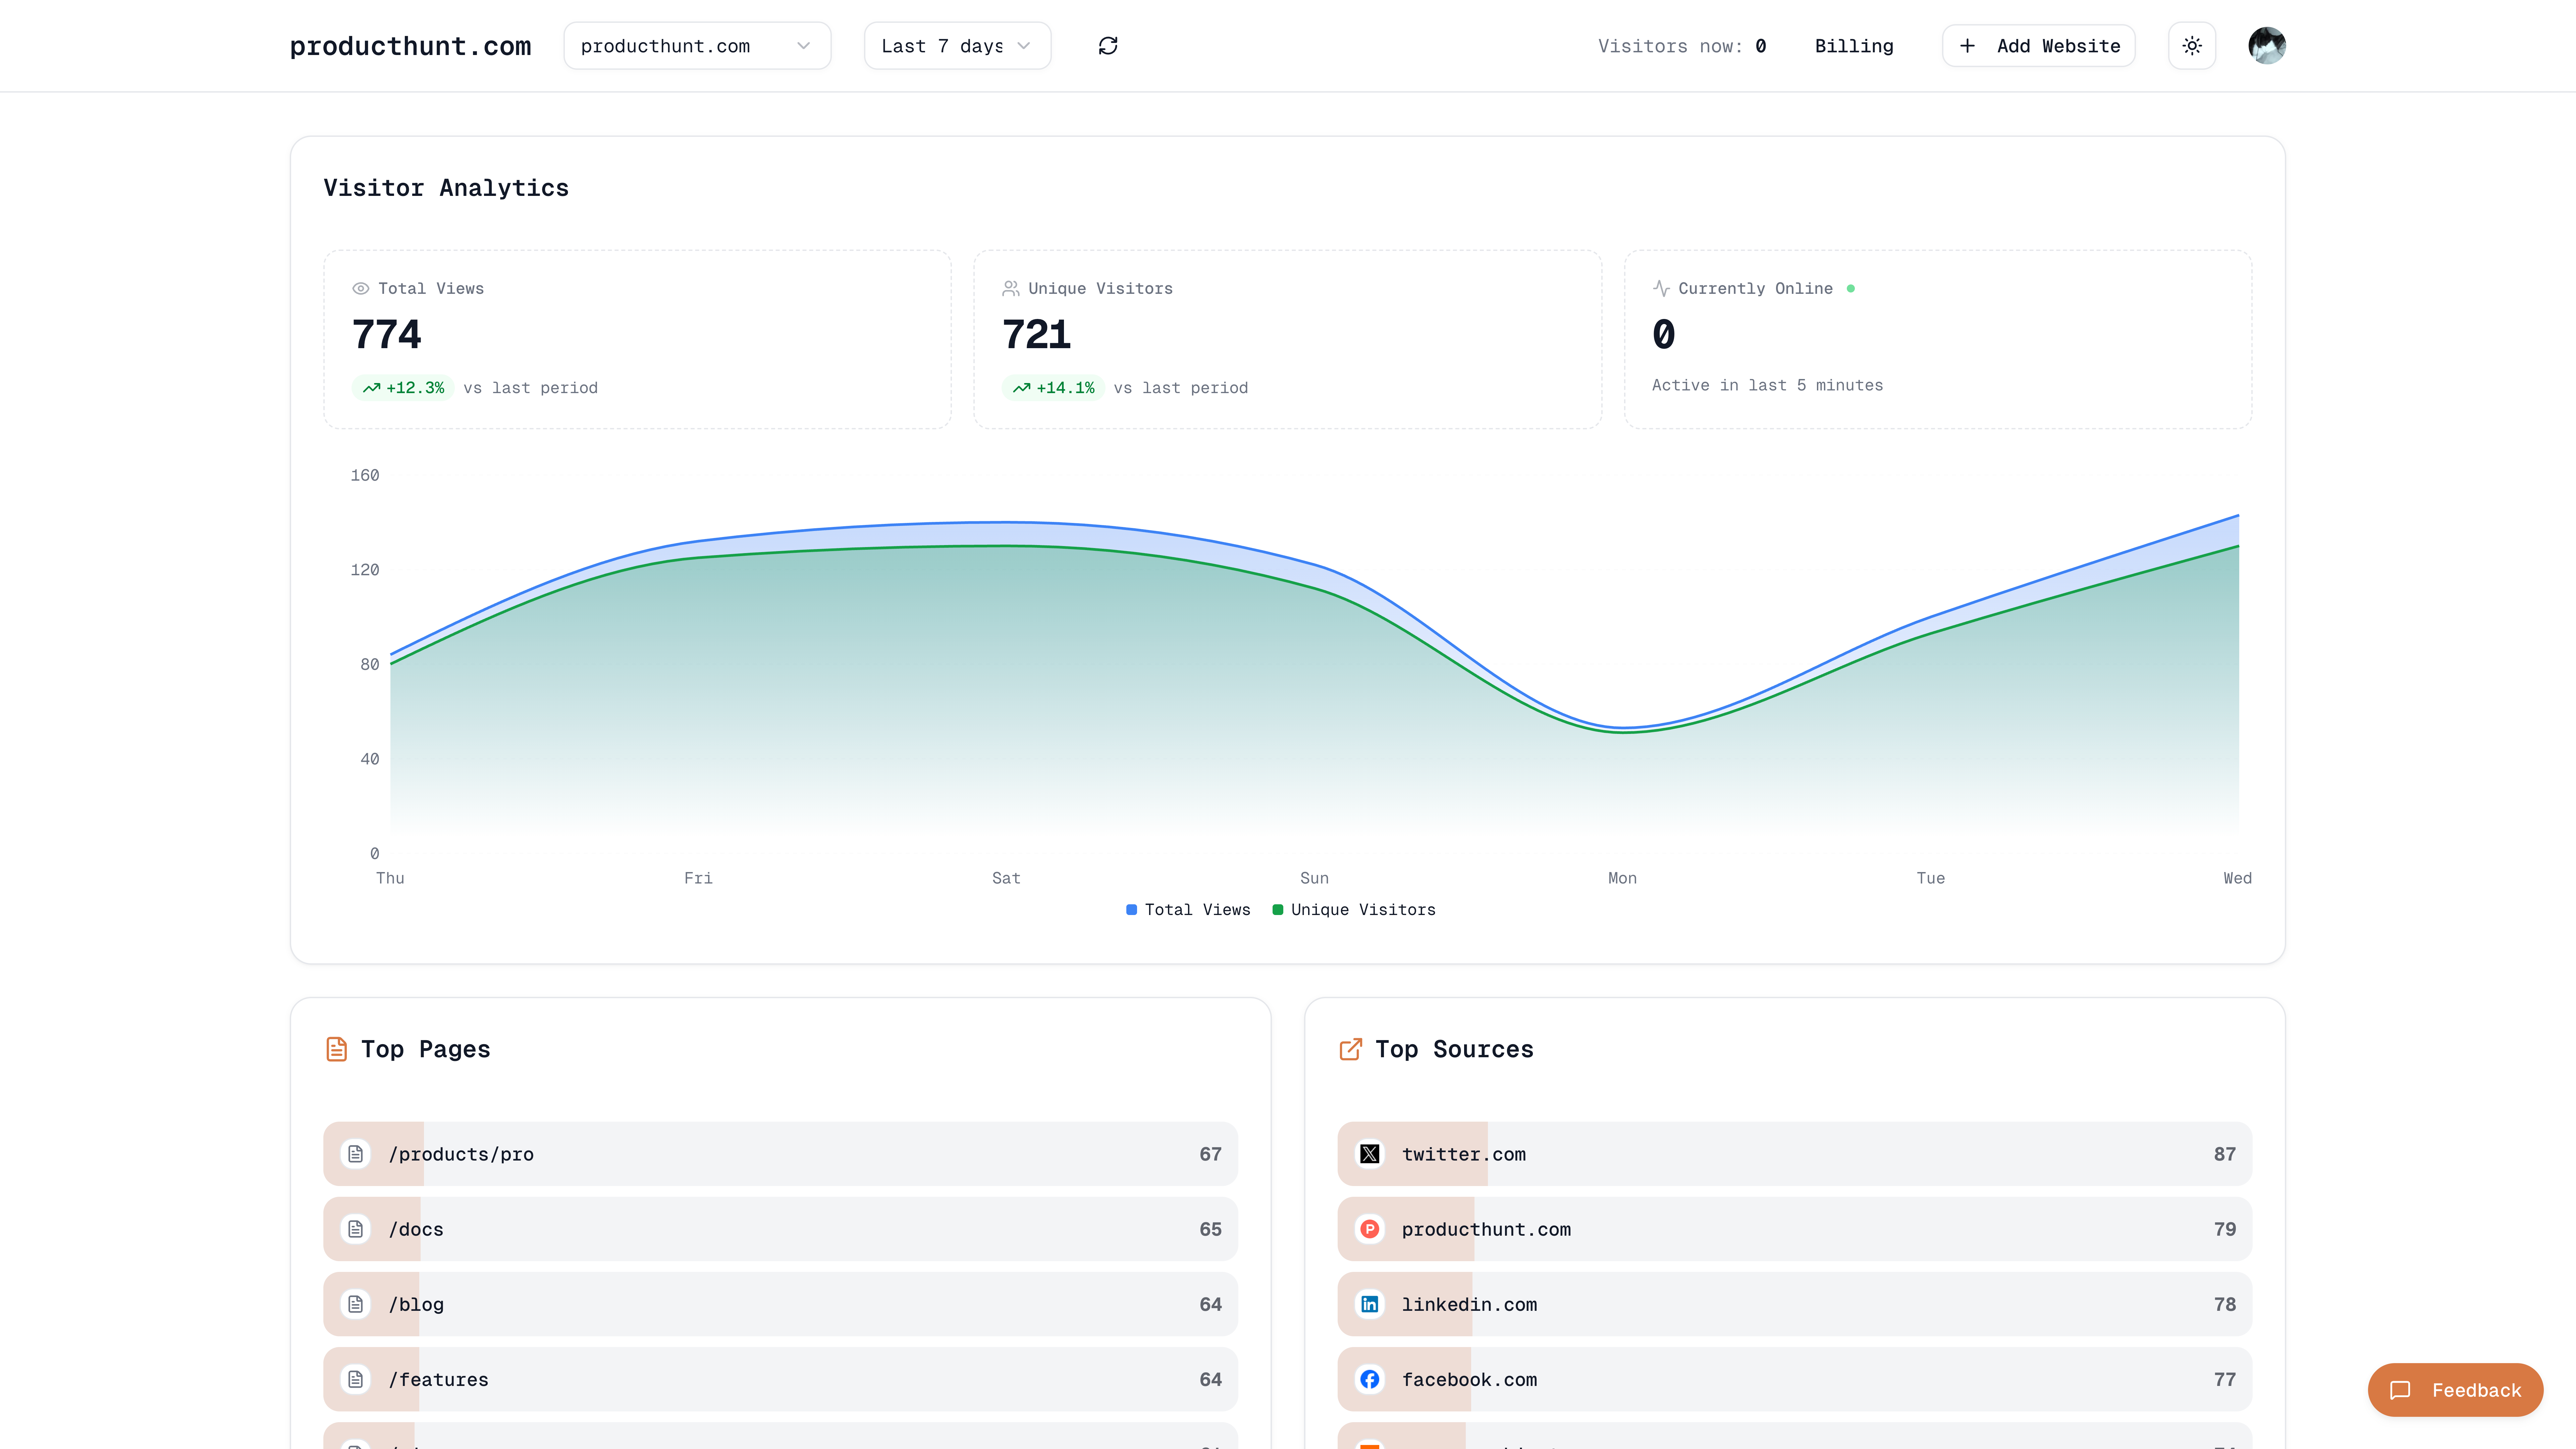This screenshot has width=2576, height=1449.
Task: Select the Twitter source icon
Action: point(1369,1154)
